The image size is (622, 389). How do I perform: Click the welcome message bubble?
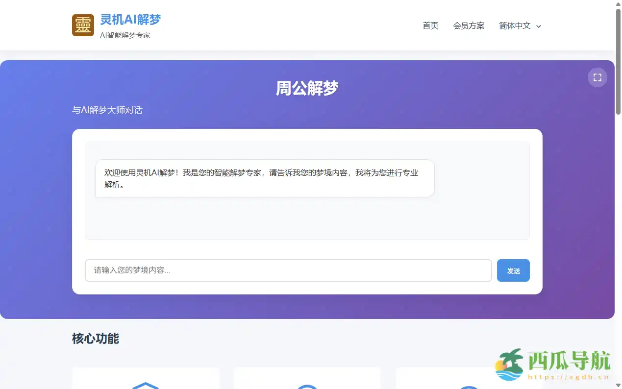point(264,178)
